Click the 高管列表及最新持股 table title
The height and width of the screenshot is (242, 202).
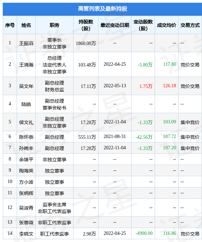[103, 9]
